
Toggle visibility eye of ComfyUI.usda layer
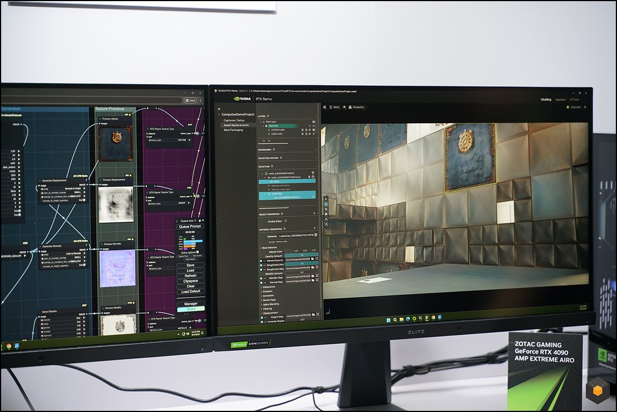(x=310, y=129)
